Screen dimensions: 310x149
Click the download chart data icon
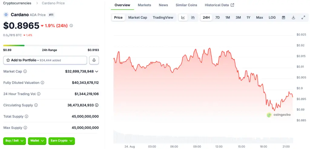(x=293, y=17)
